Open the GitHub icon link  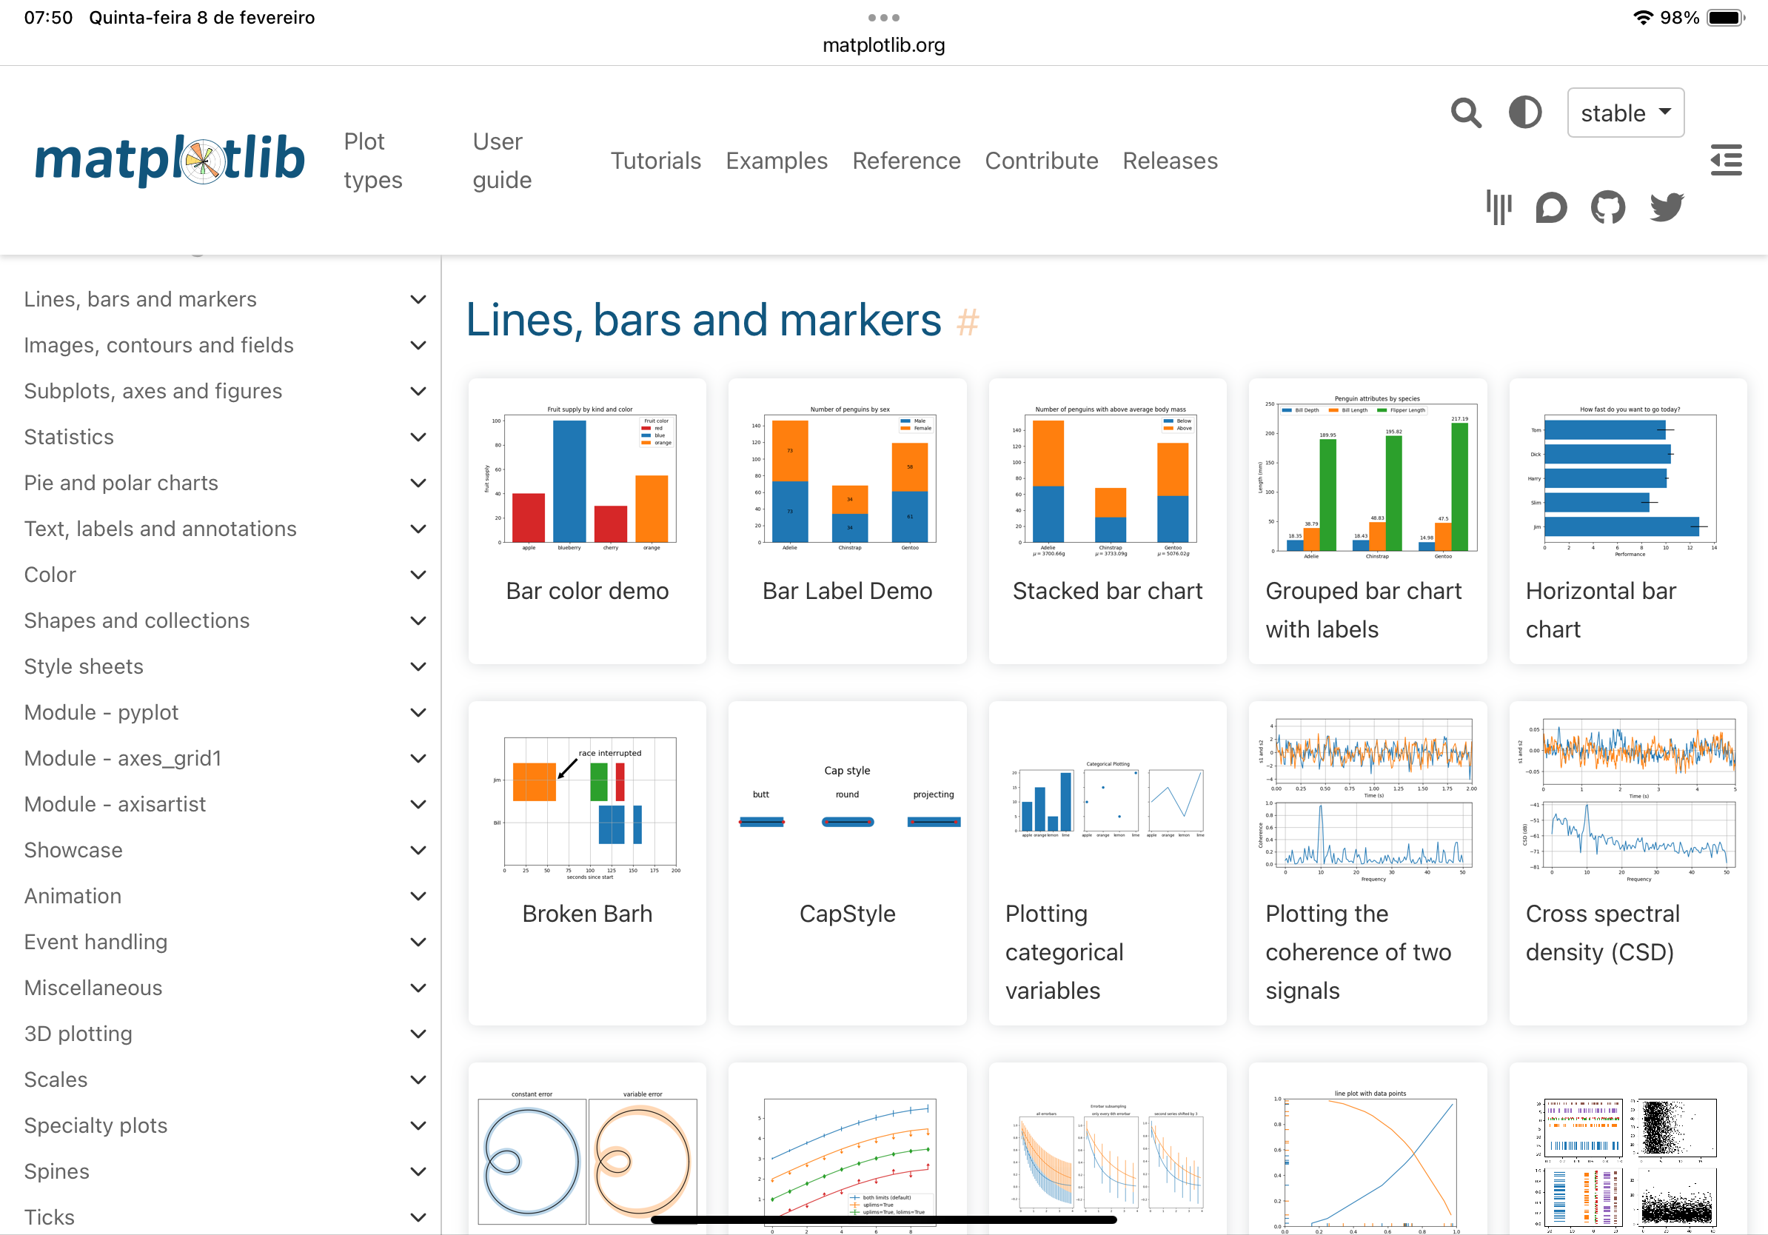tap(1608, 207)
